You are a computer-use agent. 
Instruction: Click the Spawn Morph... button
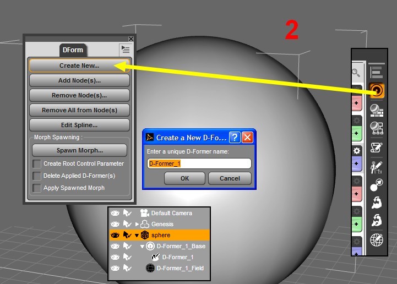79,150
